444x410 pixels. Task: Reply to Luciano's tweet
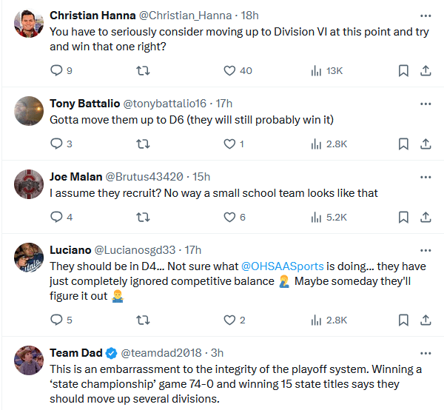coord(56,320)
